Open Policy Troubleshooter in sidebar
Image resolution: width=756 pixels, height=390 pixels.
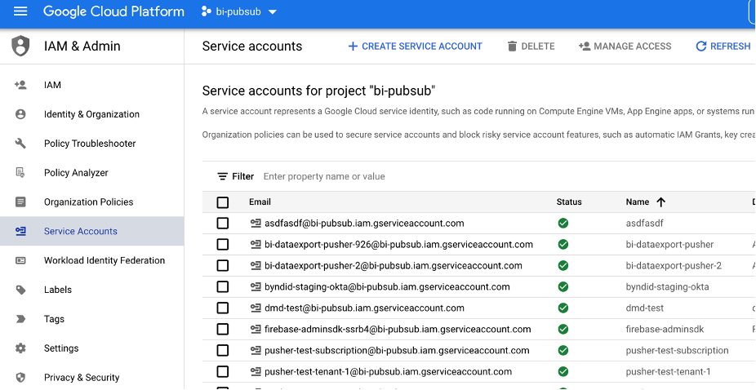[x=91, y=144]
